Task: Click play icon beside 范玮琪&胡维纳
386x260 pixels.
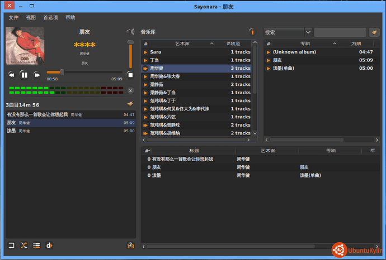Action: [x=145, y=133]
